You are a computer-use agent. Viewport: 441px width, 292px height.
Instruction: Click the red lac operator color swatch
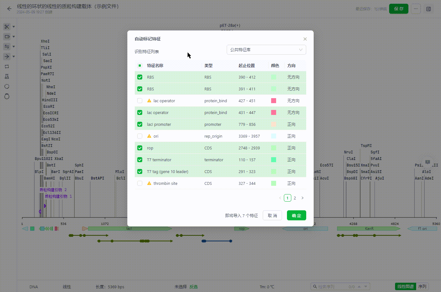click(274, 112)
